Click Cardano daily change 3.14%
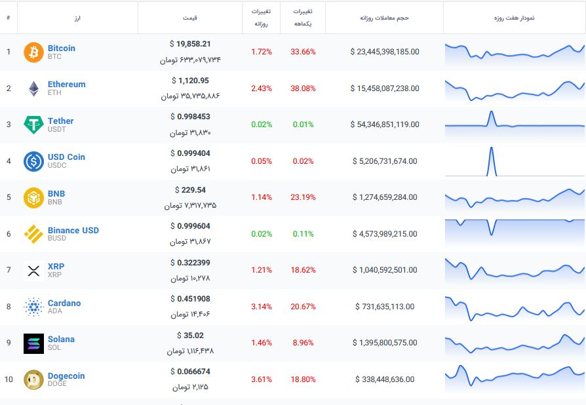This screenshot has height=405, width=586. tap(262, 307)
